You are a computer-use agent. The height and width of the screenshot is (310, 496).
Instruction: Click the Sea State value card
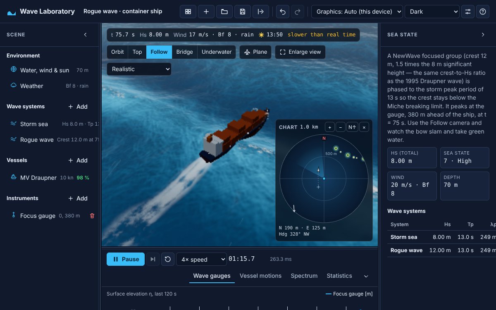coord(464,157)
